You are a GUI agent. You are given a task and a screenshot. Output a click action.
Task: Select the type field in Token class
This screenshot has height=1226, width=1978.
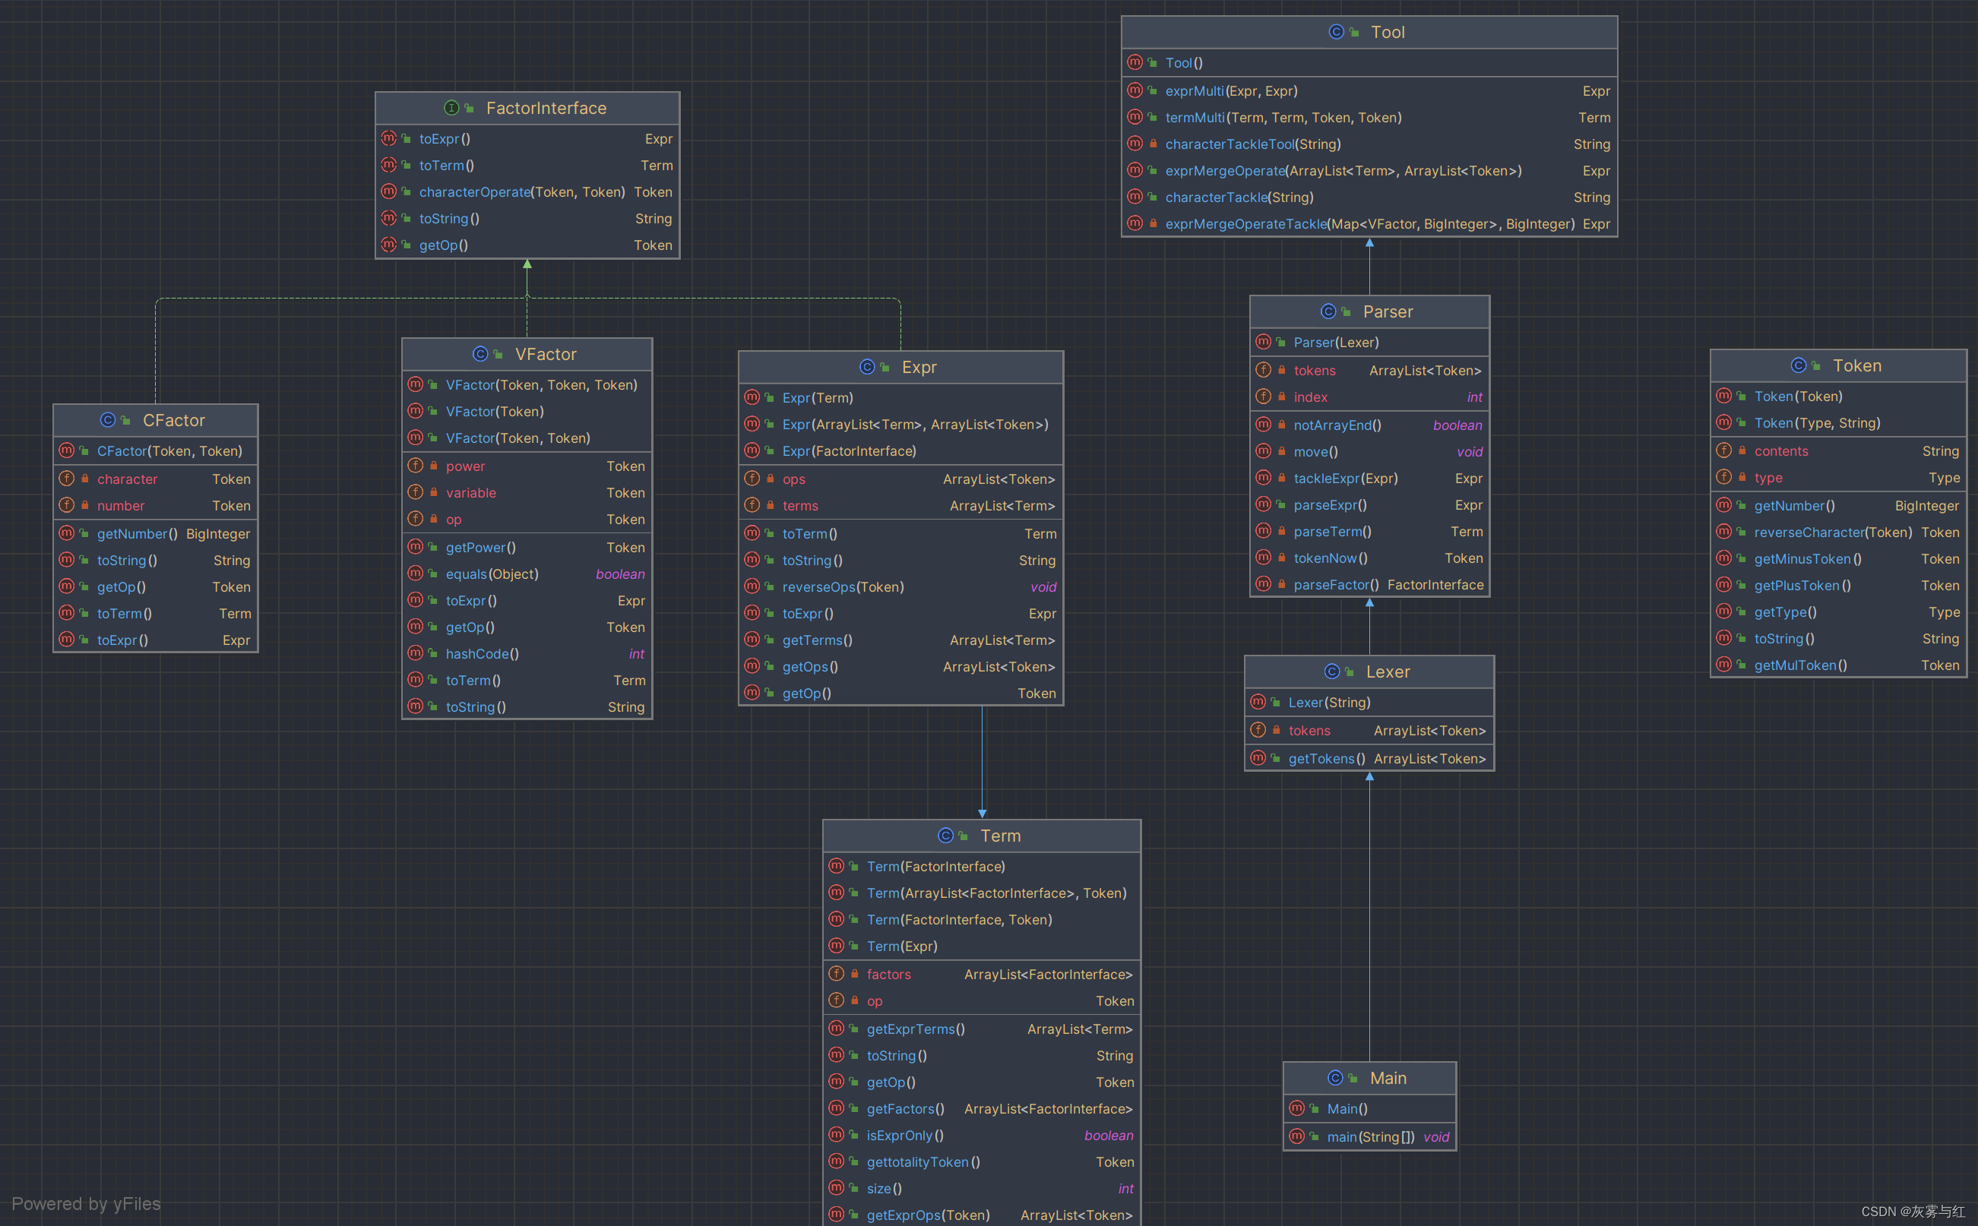[x=1837, y=478]
